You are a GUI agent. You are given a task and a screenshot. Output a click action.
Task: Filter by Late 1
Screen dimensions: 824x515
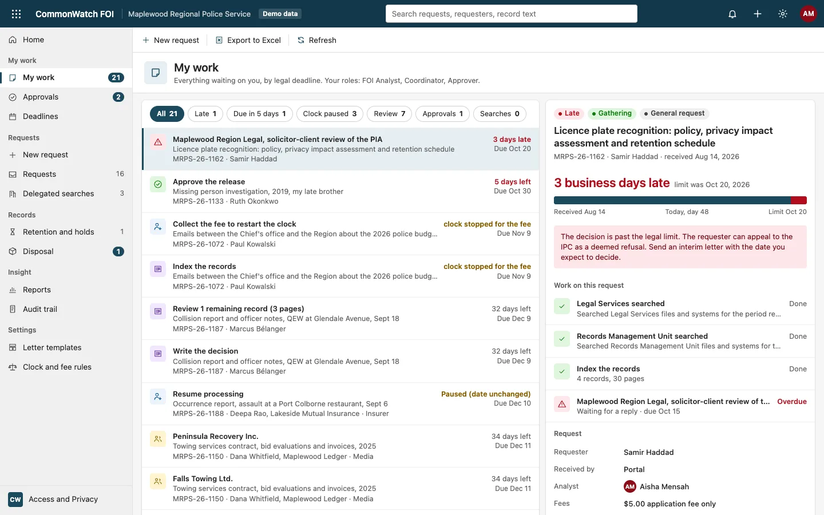[x=205, y=114]
